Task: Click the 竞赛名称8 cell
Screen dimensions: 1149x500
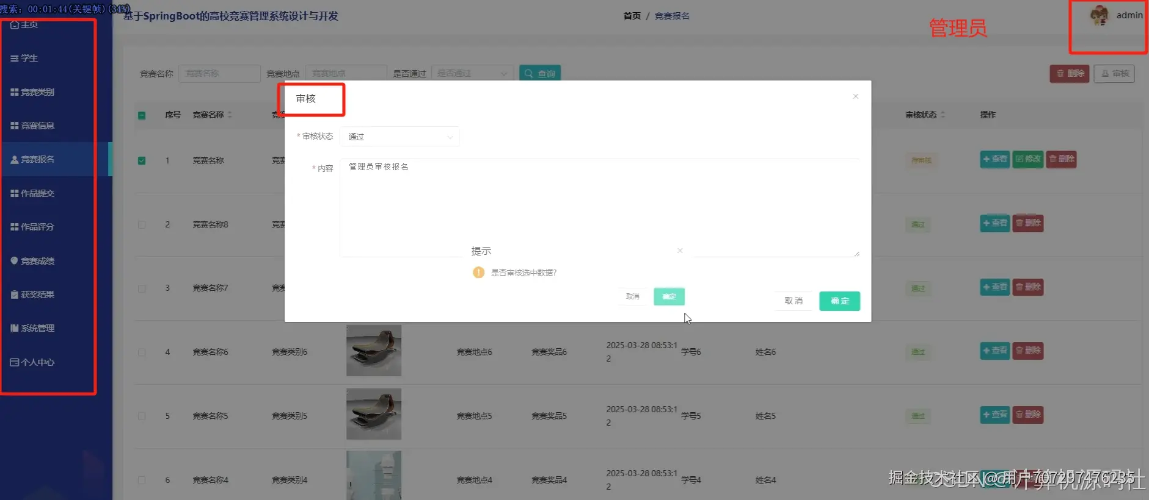Action: click(x=211, y=224)
